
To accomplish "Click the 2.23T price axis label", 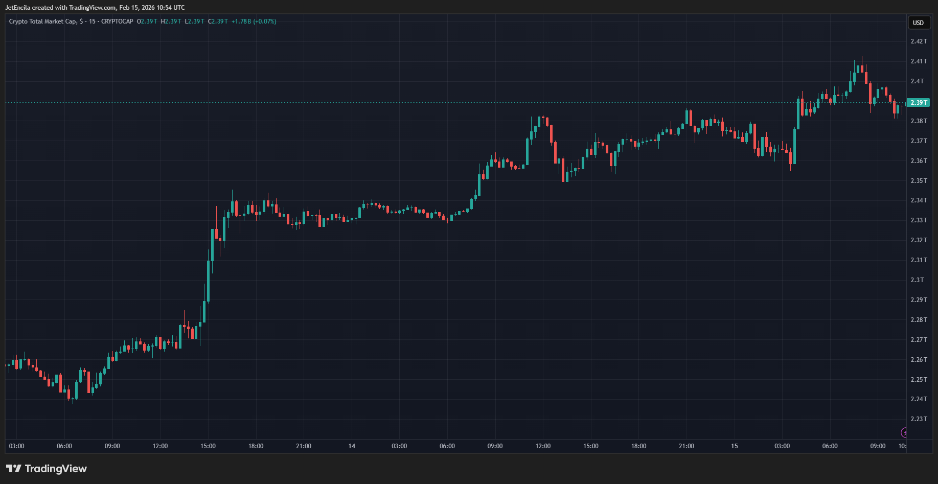I will [919, 419].
